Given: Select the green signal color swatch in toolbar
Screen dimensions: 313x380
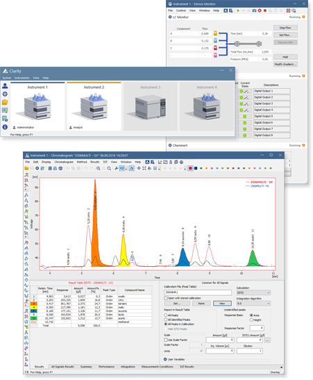Looking at the screenshot, I should (201, 168).
